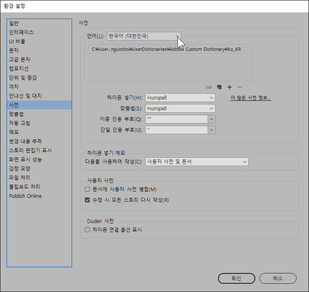Click the 취소 button
This screenshot has height=292, width=309.
(x=278, y=278)
